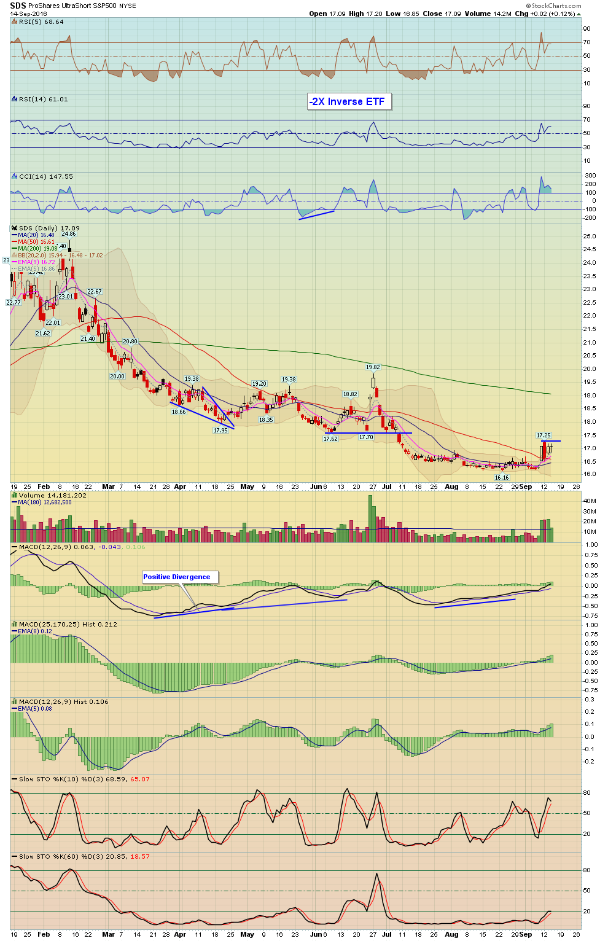Click the Slow STO %K(10) indicator icon

pos(15,779)
